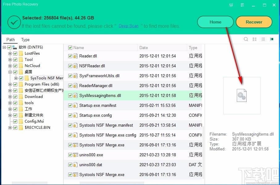Click the Download folder icon
Viewport: 280px width, 185px height.
[x=21, y=97]
